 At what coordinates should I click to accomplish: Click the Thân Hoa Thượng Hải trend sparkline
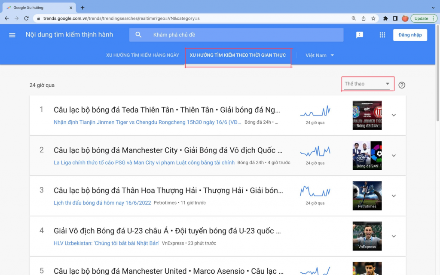point(315,191)
